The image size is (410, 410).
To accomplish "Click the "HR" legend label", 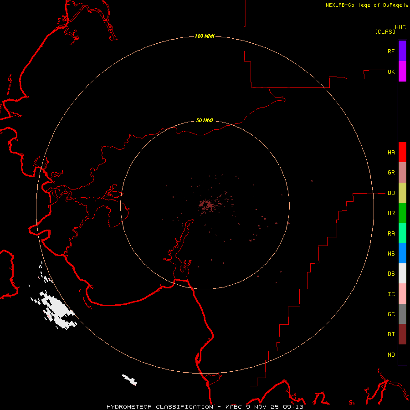I will click(x=391, y=213).
